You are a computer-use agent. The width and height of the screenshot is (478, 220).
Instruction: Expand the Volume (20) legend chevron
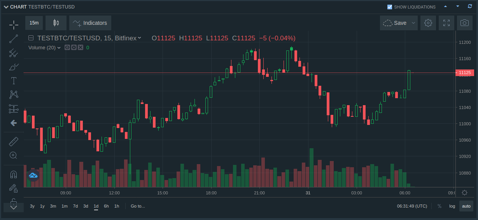tap(59, 48)
